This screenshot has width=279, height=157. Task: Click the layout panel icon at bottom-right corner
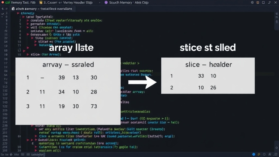[x=276, y=154]
